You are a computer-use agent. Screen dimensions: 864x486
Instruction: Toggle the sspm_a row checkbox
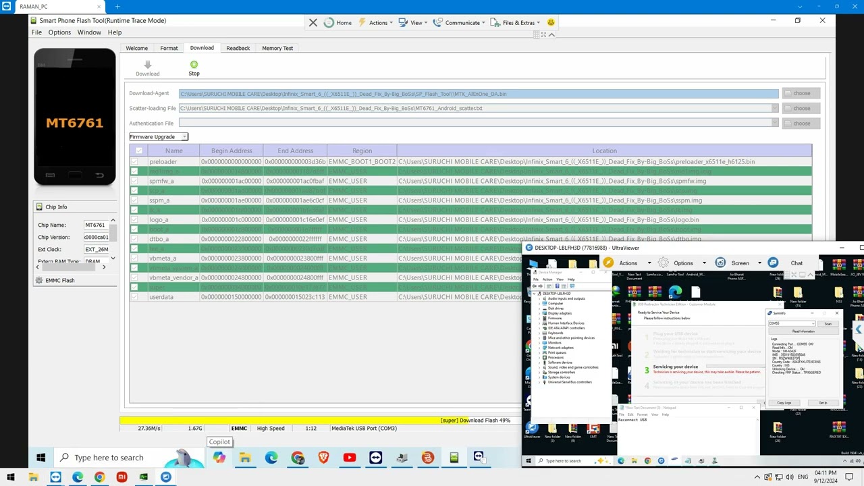click(134, 200)
